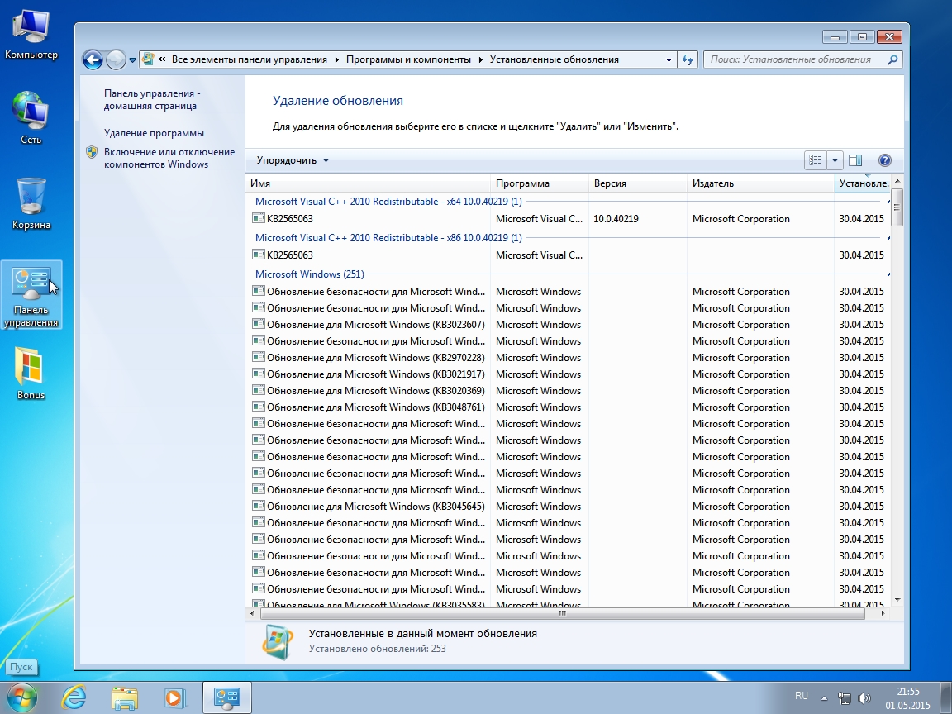Open the Упорядочить dropdown menu
Screen dimensions: 952x714
point(293,160)
